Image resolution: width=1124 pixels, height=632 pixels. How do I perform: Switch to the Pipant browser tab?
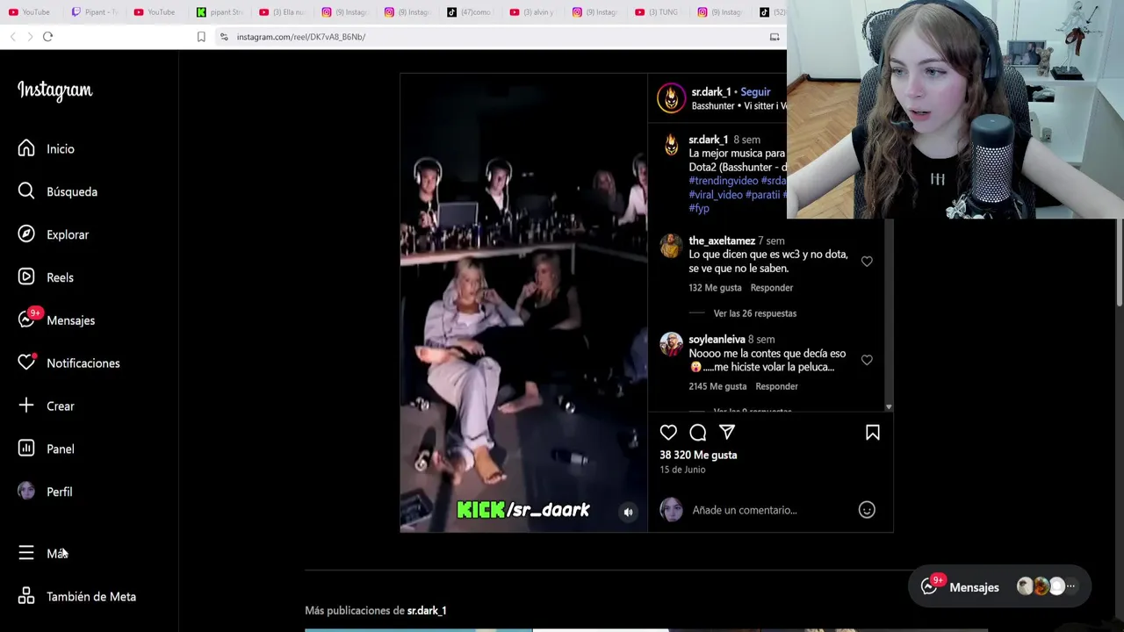pyautogui.click(x=95, y=11)
